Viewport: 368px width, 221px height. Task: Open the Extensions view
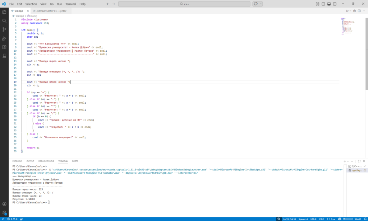pyautogui.click(x=4, y=47)
